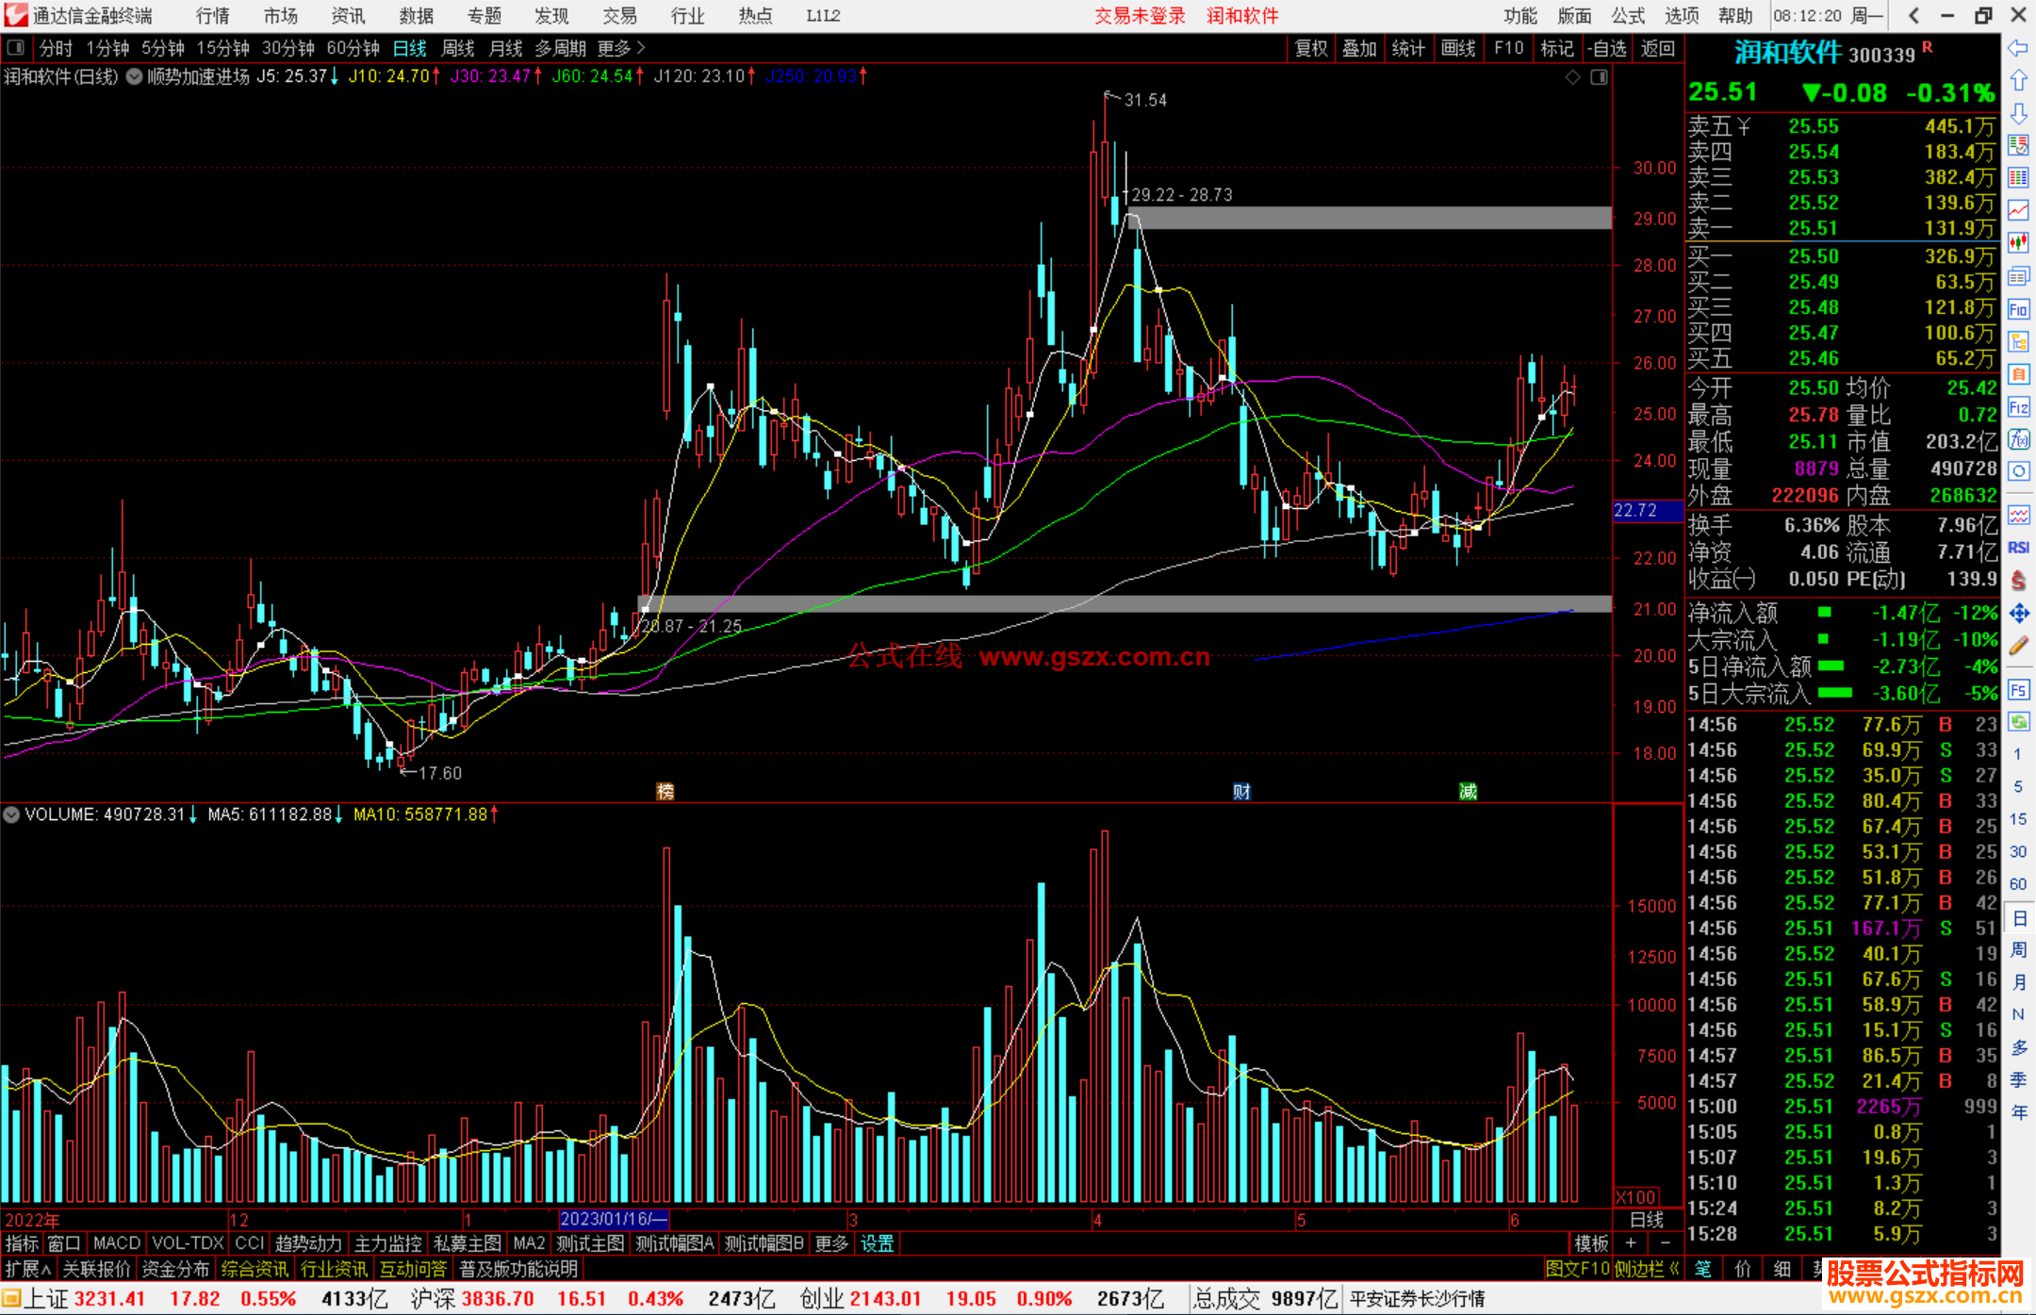Image resolution: width=2036 pixels, height=1315 pixels.
Task: Click the upper gray resistance band 29.22-28.73
Action: tap(1367, 218)
